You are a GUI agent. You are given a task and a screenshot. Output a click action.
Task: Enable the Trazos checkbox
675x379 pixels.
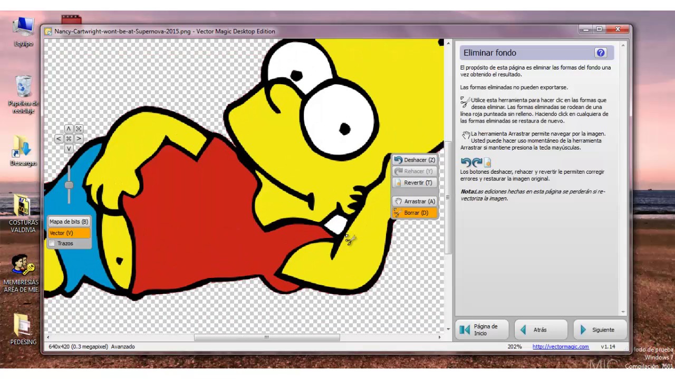point(52,244)
